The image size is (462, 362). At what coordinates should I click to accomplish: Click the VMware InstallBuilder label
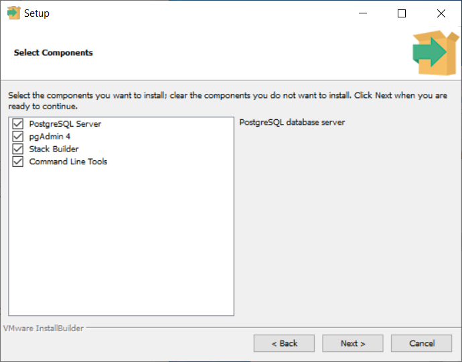click(44, 328)
